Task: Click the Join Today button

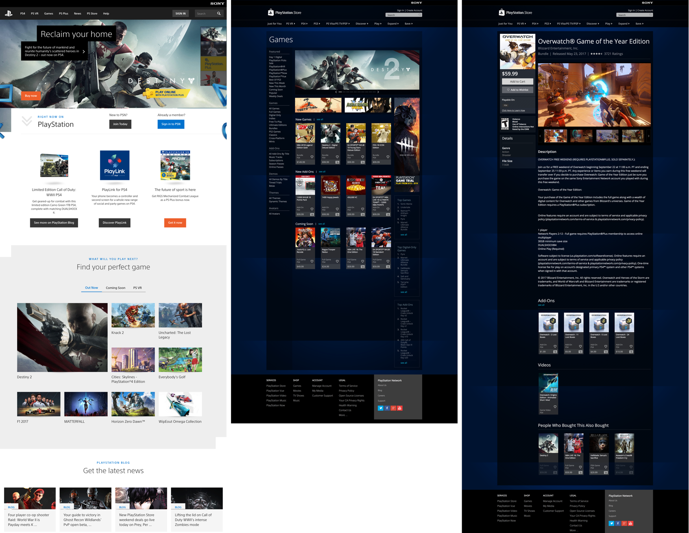Action: pyautogui.click(x=120, y=124)
